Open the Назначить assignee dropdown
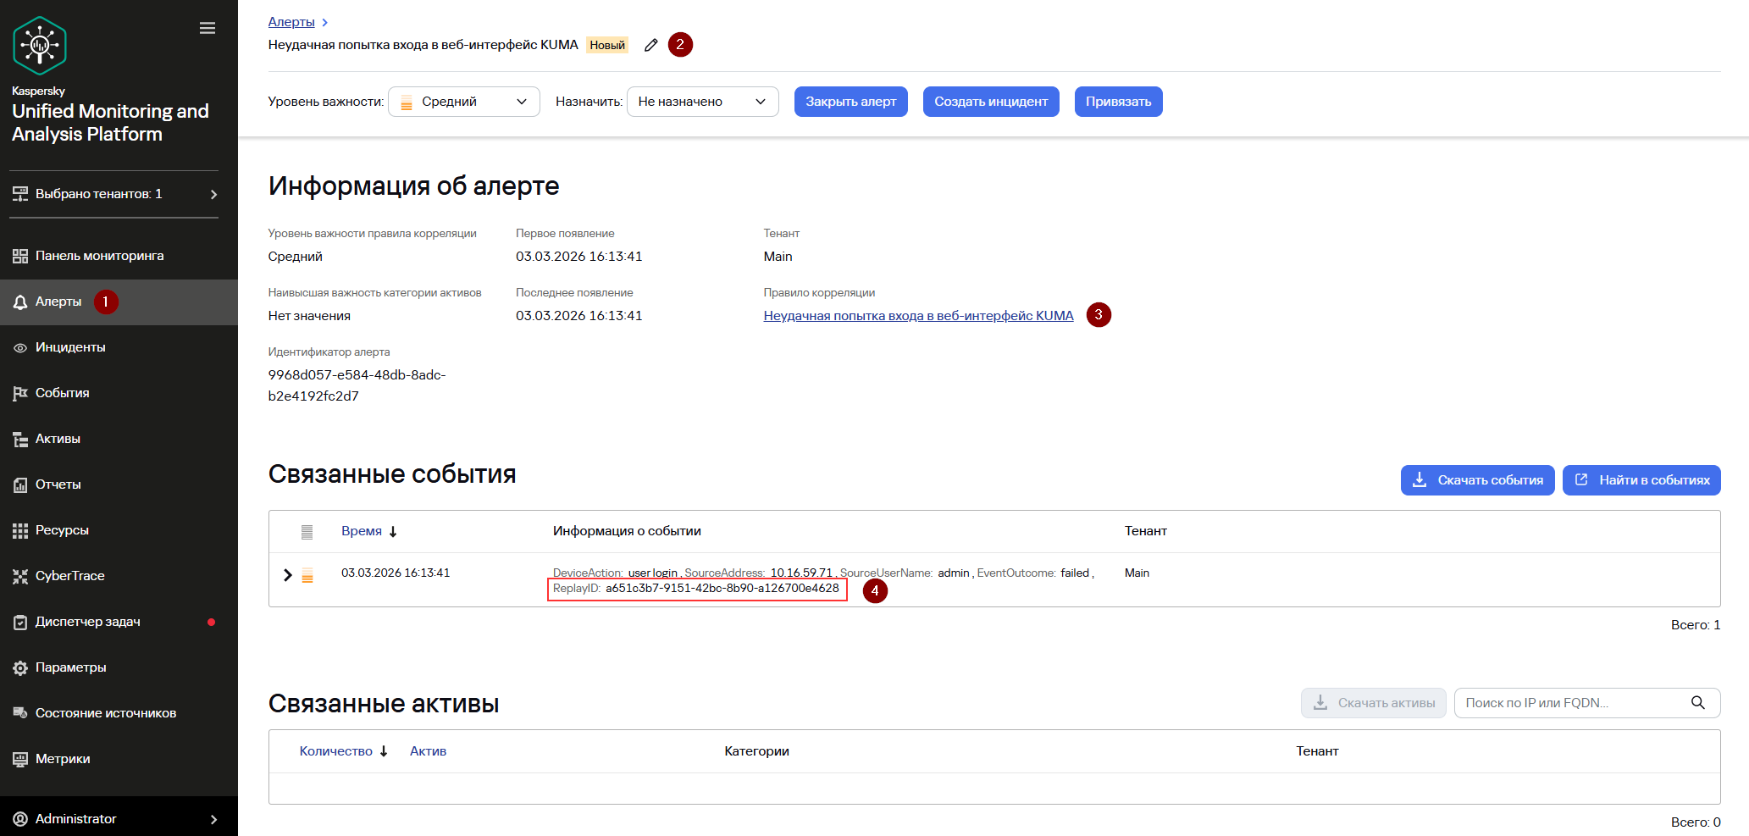Image resolution: width=1749 pixels, height=836 pixels. pyautogui.click(x=703, y=102)
